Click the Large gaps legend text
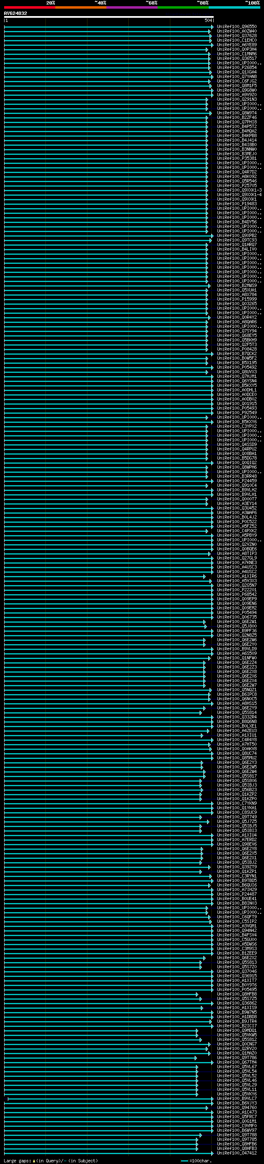This screenshot has width=264, height=1164. (51, 1160)
